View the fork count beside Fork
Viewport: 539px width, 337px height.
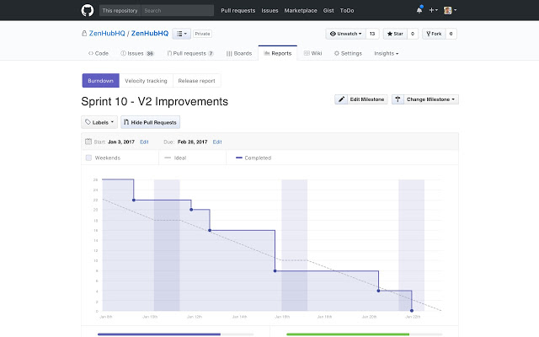tap(451, 34)
